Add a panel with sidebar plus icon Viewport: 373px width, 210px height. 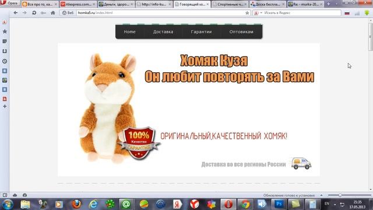[x=5, y=106]
